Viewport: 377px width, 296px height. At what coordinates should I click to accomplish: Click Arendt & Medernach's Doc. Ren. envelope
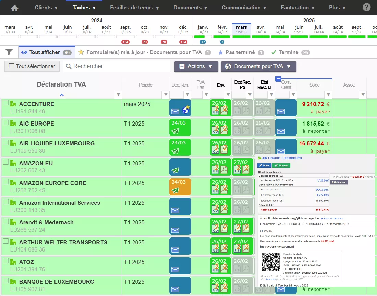tap(175, 230)
